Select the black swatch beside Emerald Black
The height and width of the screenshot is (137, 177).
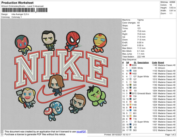(x=130, y=93)
